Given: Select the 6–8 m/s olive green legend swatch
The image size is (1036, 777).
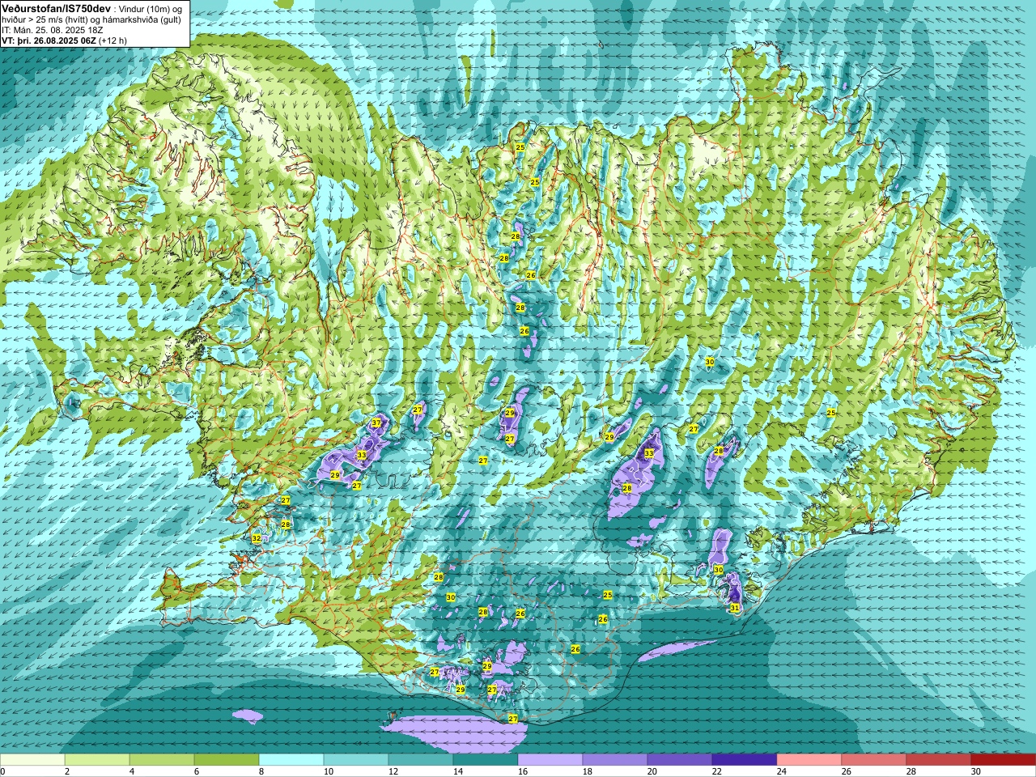Looking at the screenshot, I should 227,760.
